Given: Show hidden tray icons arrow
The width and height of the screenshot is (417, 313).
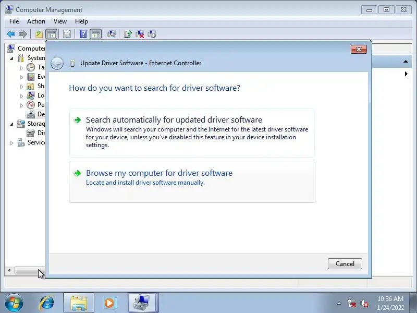Looking at the screenshot, I should click(x=339, y=303).
